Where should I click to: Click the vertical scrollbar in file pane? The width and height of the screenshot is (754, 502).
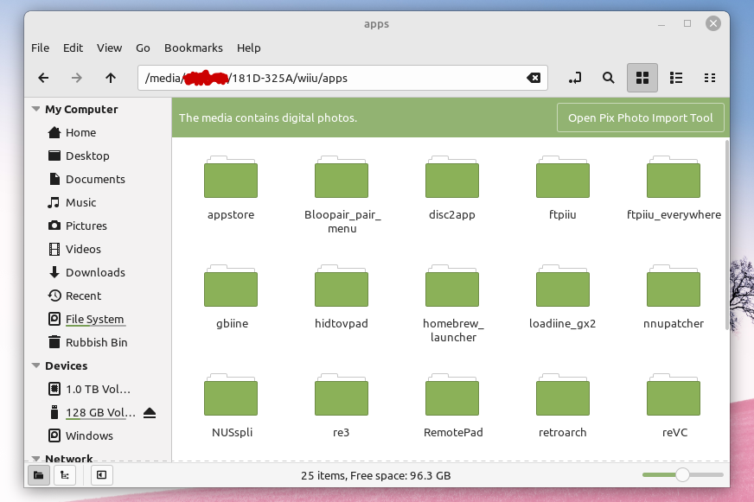(726, 235)
